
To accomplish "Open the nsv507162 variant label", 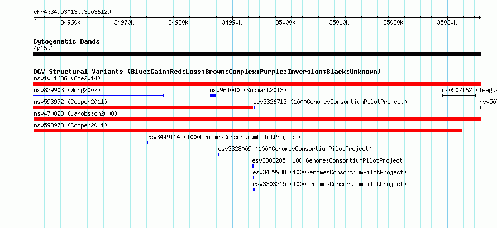I will tap(470, 90).
